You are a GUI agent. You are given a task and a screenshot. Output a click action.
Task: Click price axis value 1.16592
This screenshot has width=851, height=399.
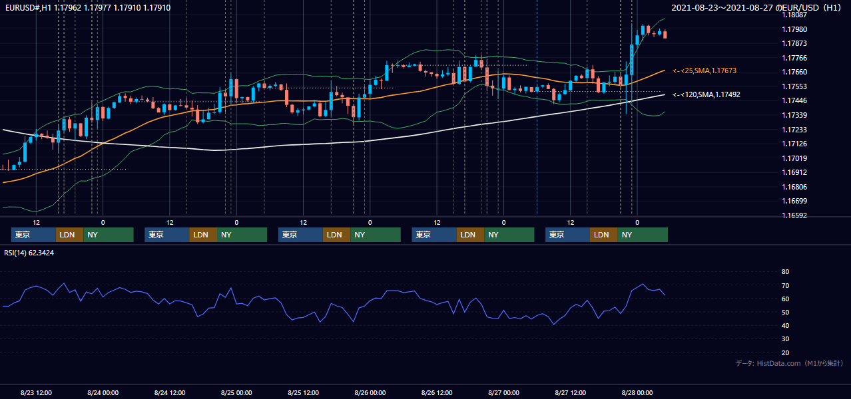point(795,215)
